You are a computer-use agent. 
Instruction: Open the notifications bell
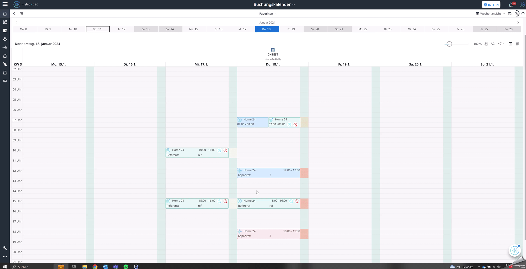[x=511, y=4]
